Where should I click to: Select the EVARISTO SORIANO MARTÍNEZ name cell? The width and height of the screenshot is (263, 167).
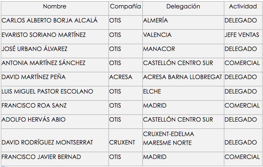[44, 35]
